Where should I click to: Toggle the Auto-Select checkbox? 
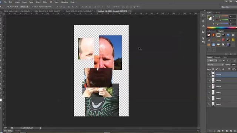point(8,7)
